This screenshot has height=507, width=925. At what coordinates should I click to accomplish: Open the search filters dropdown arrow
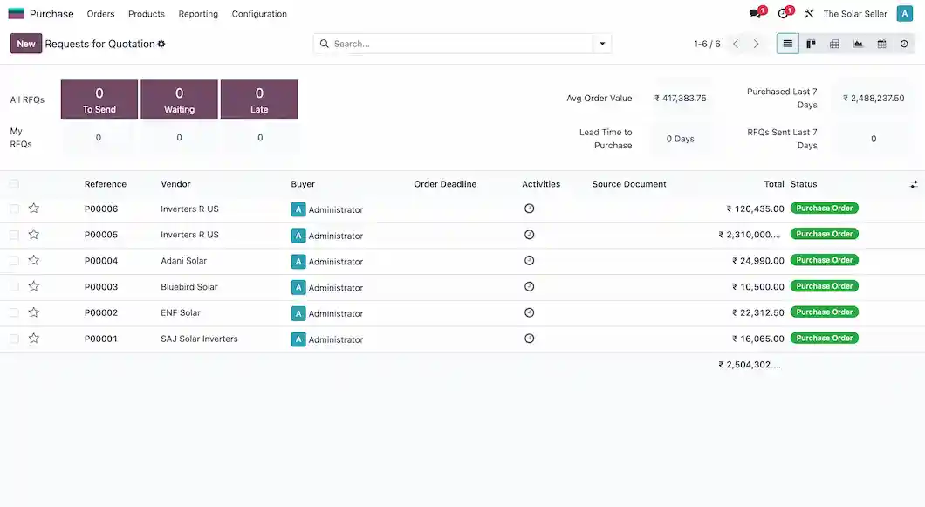click(x=601, y=43)
